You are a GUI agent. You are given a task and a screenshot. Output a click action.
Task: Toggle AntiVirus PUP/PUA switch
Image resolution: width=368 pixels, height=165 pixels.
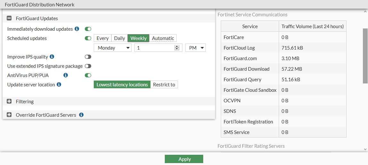tap(88, 75)
